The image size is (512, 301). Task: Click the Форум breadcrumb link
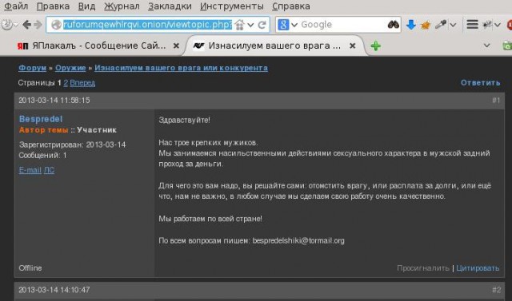pos(32,68)
